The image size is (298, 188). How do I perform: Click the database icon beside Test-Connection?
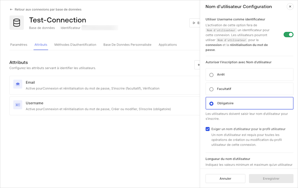(17, 23)
